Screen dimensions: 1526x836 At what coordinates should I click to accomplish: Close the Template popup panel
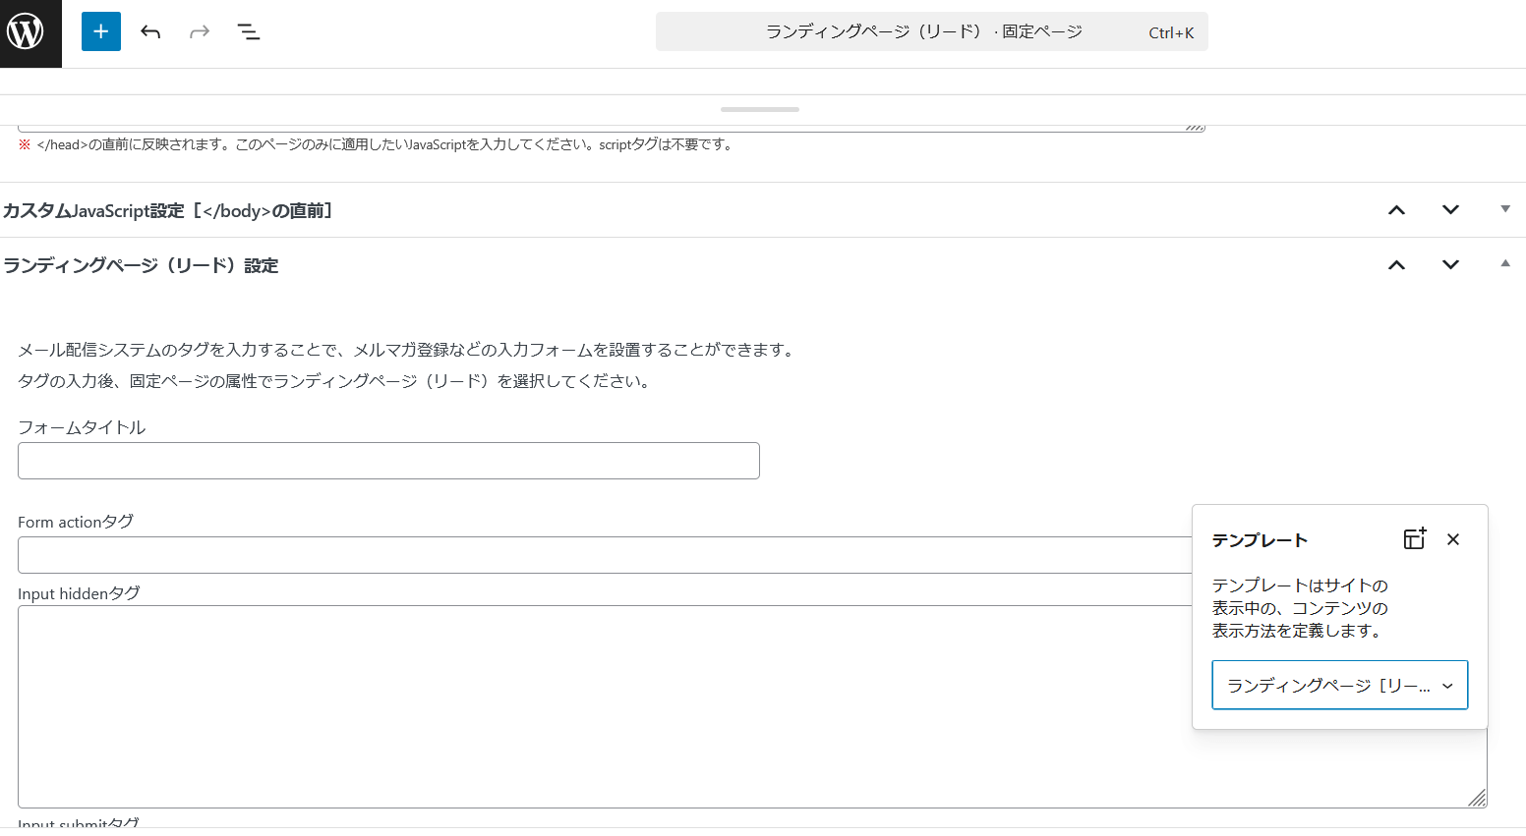tap(1453, 538)
